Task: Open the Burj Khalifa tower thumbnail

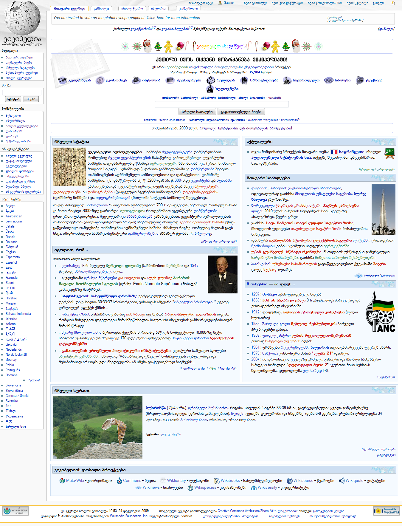Action: [x=384, y=209]
